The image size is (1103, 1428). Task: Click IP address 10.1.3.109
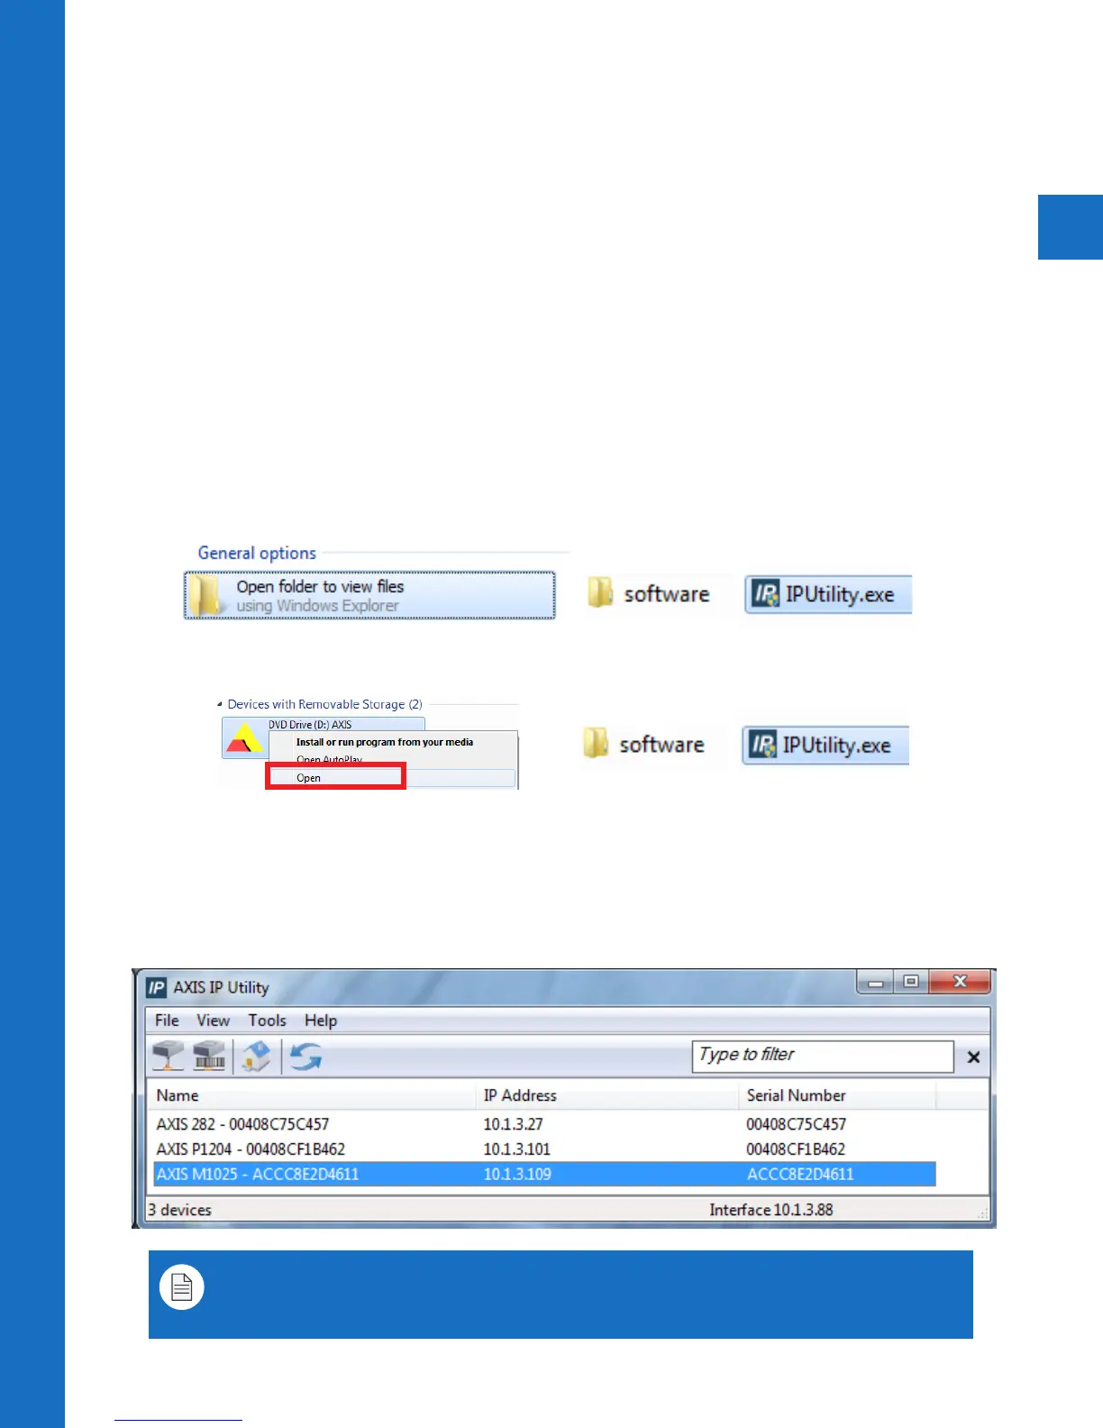coord(517,1174)
